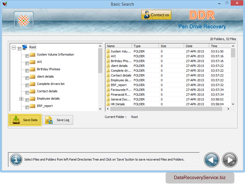Check the Complete drivers list checkbox

27,85
